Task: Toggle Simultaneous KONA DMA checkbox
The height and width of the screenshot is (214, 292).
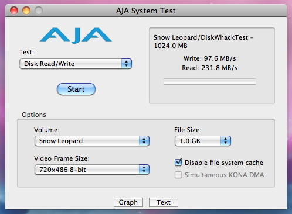Action: [x=178, y=175]
